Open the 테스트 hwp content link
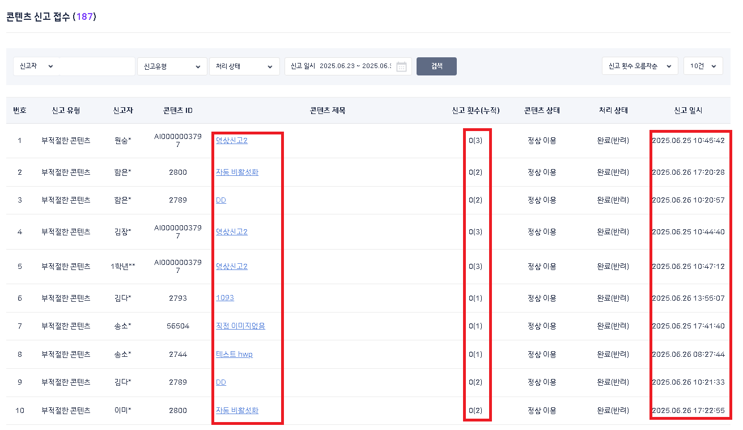Viewport: 743px width, 430px height. click(234, 354)
